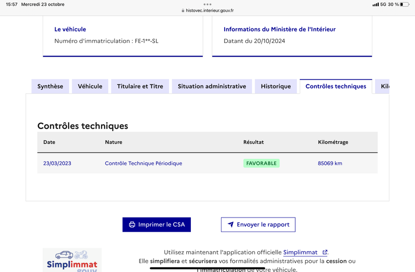415x272 pixels.
Task: Click the Kilométrage column header
Action: [333, 142]
